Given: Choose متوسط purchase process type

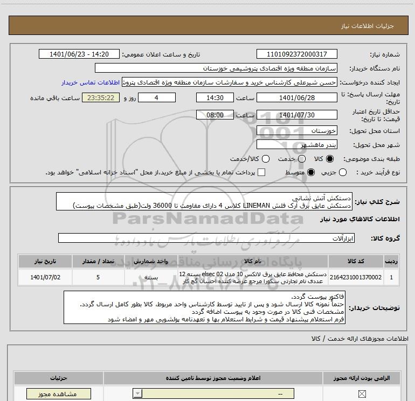Looking at the screenshot, I should (311, 172).
